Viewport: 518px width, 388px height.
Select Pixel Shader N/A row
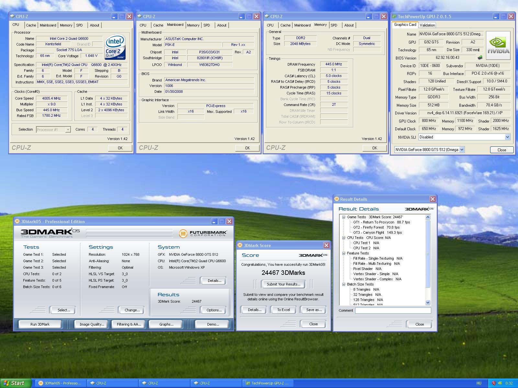(x=367, y=269)
